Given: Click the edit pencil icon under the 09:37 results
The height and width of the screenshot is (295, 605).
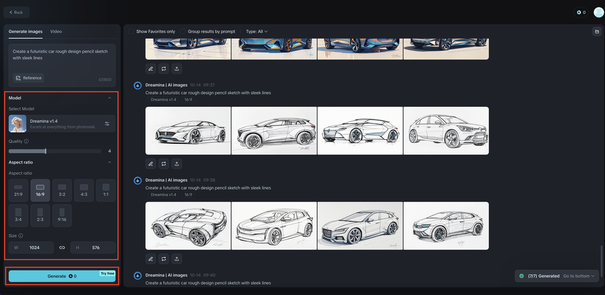Looking at the screenshot, I should (x=151, y=164).
